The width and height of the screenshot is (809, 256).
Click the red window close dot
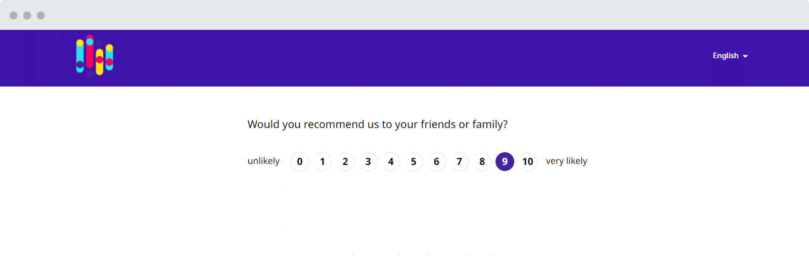point(14,15)
